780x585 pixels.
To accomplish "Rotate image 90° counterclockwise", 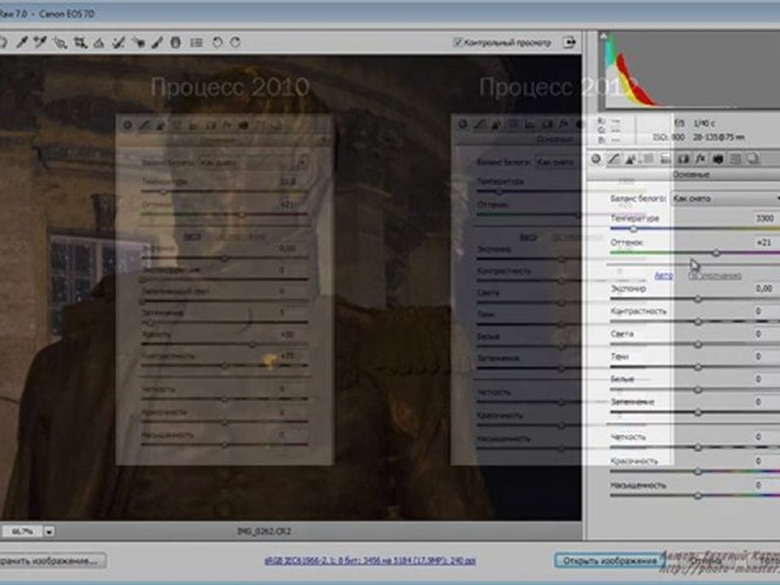I will click(x=217, y=42).
